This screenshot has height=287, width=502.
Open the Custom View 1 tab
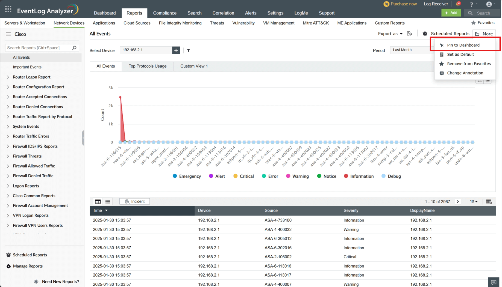(194, 66)
